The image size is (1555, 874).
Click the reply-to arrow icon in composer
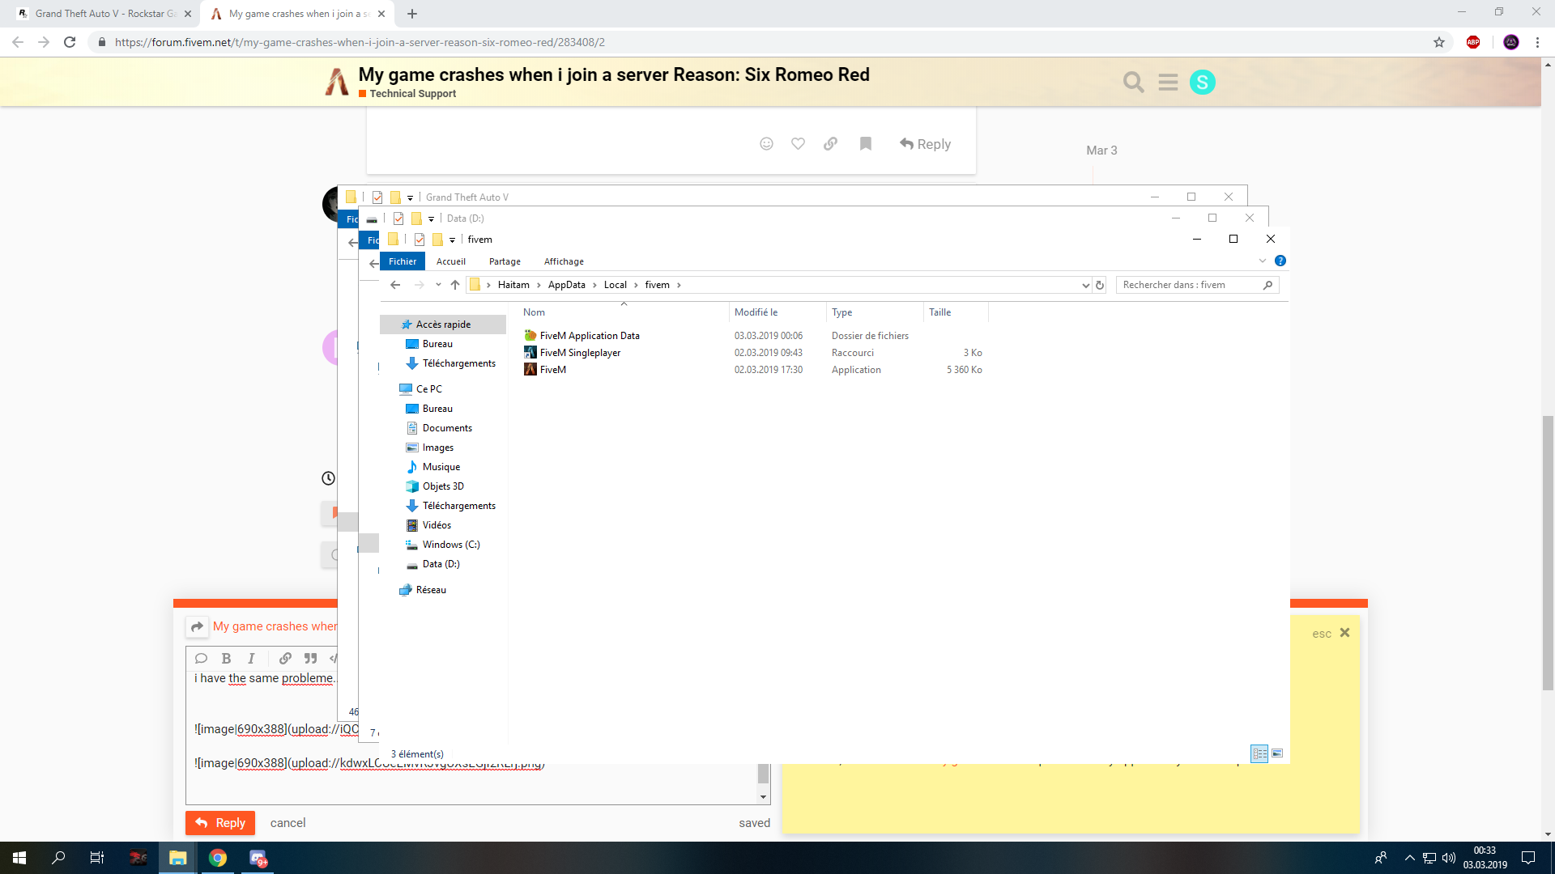[197, 626]
